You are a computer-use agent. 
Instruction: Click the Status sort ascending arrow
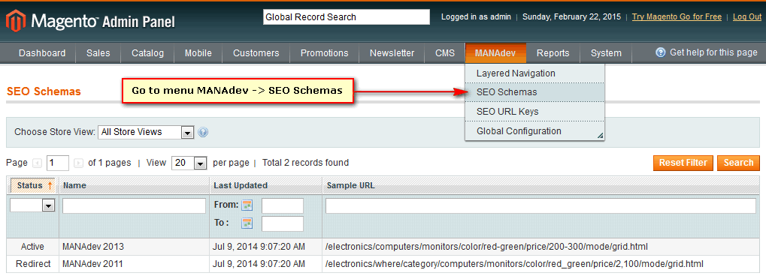pos(50,185)
